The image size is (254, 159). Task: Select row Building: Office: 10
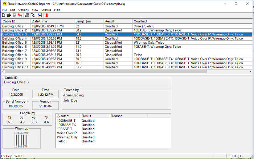127,63
